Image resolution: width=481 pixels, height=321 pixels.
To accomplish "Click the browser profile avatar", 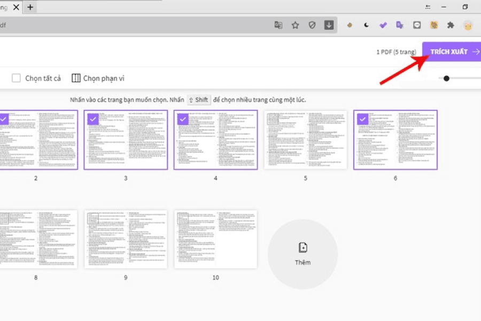I will [468, 25].
